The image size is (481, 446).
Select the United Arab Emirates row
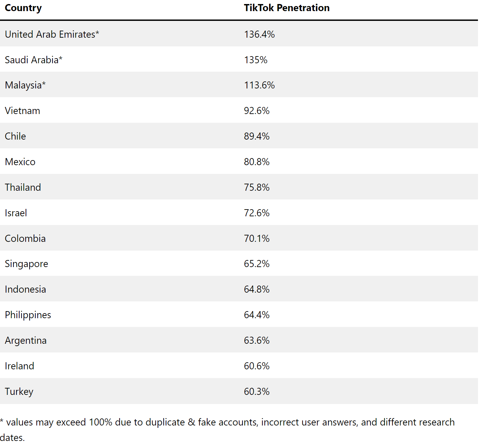click(x=239, y=34)
